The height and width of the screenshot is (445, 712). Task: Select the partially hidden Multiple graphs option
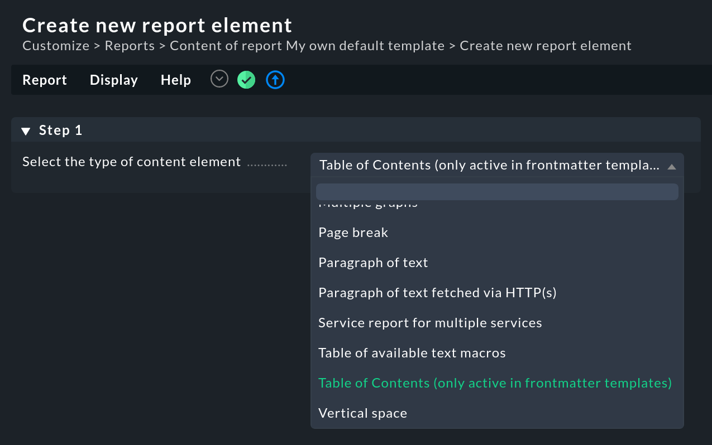point(368,205)
